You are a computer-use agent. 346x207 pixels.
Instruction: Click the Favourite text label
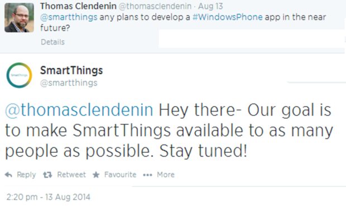click(x=120, y=175)
